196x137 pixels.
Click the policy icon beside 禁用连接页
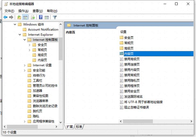(122, 64)
